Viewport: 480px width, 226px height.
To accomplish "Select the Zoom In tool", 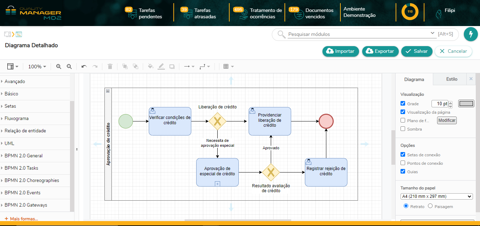I will (58, 66).
